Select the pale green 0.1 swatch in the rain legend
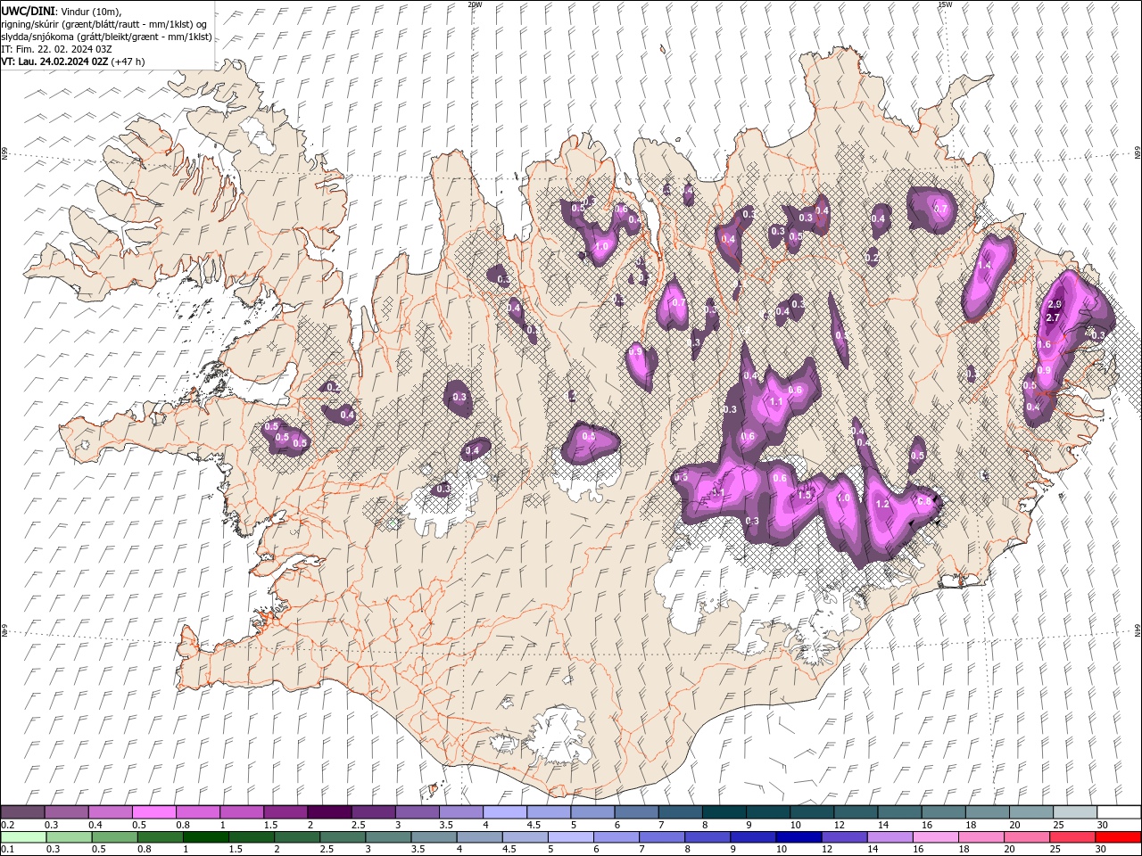 tap(22, 837)
